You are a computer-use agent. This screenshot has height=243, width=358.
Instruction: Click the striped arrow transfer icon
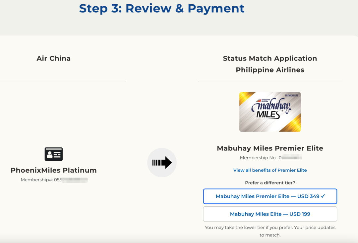pyautogui.click(x=162, y=163)
